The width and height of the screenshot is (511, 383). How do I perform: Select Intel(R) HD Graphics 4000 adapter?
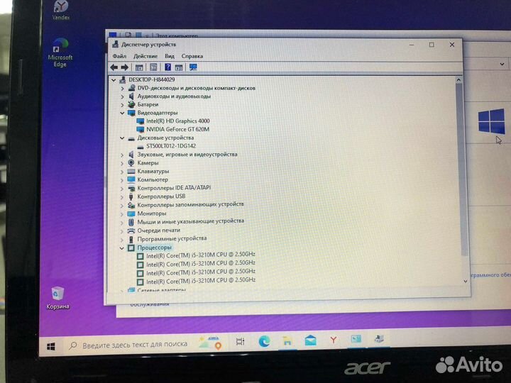pos(178,121)
